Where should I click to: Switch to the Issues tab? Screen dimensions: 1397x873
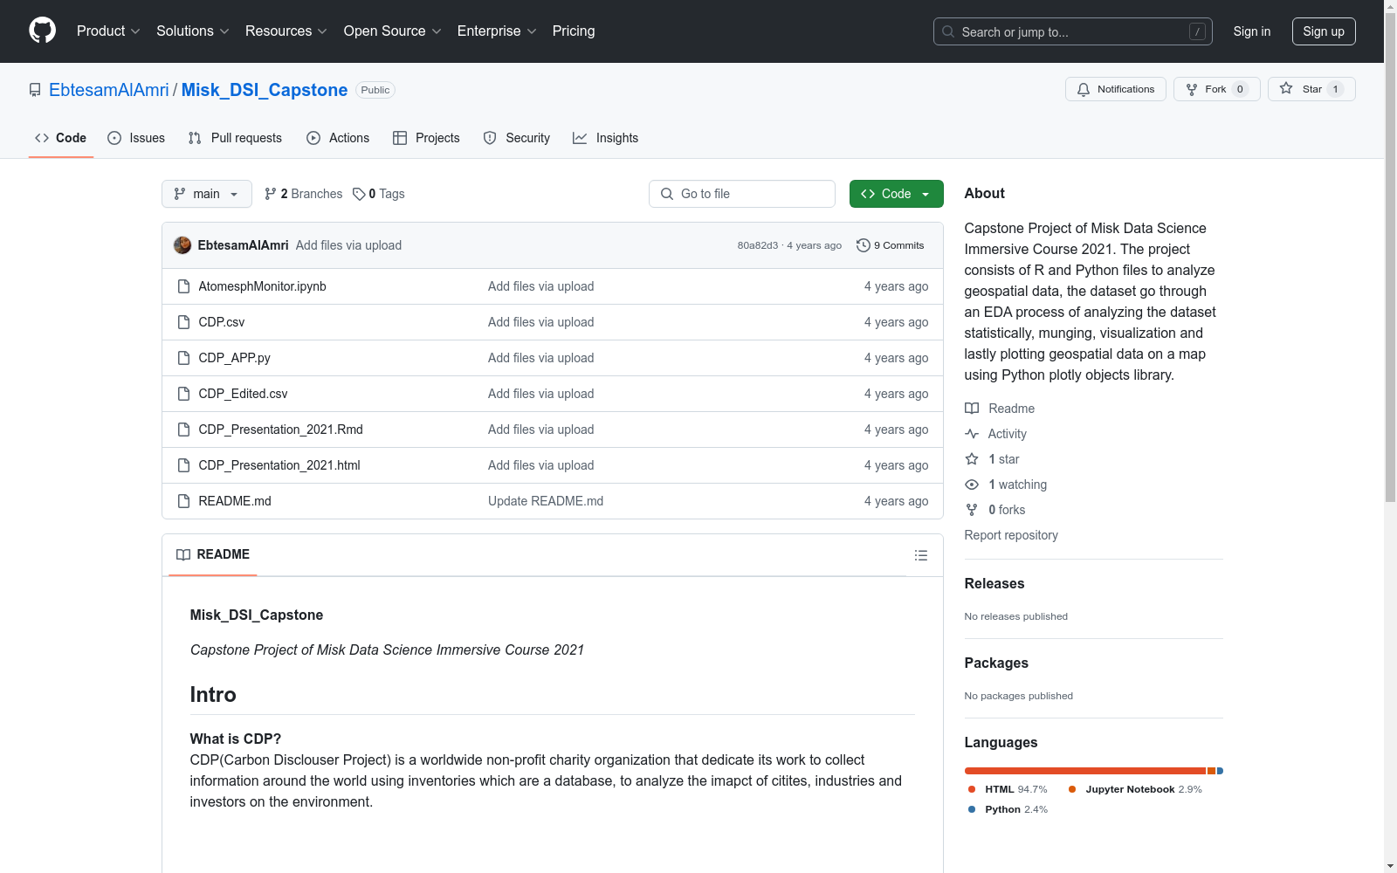tap(136, 138)
